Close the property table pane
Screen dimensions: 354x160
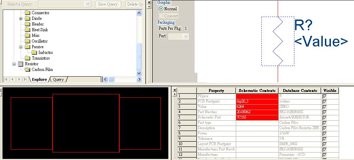tap(175, 90)
